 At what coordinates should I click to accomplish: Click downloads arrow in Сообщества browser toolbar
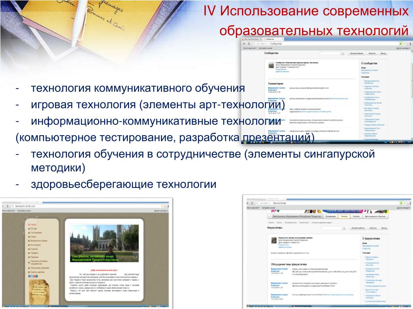coord(410,43)
